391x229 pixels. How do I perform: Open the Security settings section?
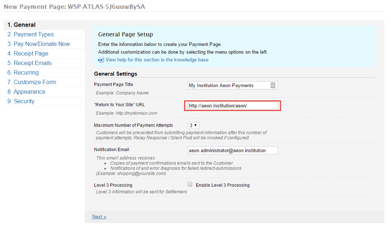[21, 102]
